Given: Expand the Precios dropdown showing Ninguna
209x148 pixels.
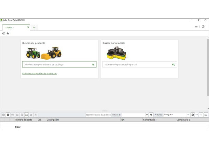Looking at the screenshot, I should 188,115.
